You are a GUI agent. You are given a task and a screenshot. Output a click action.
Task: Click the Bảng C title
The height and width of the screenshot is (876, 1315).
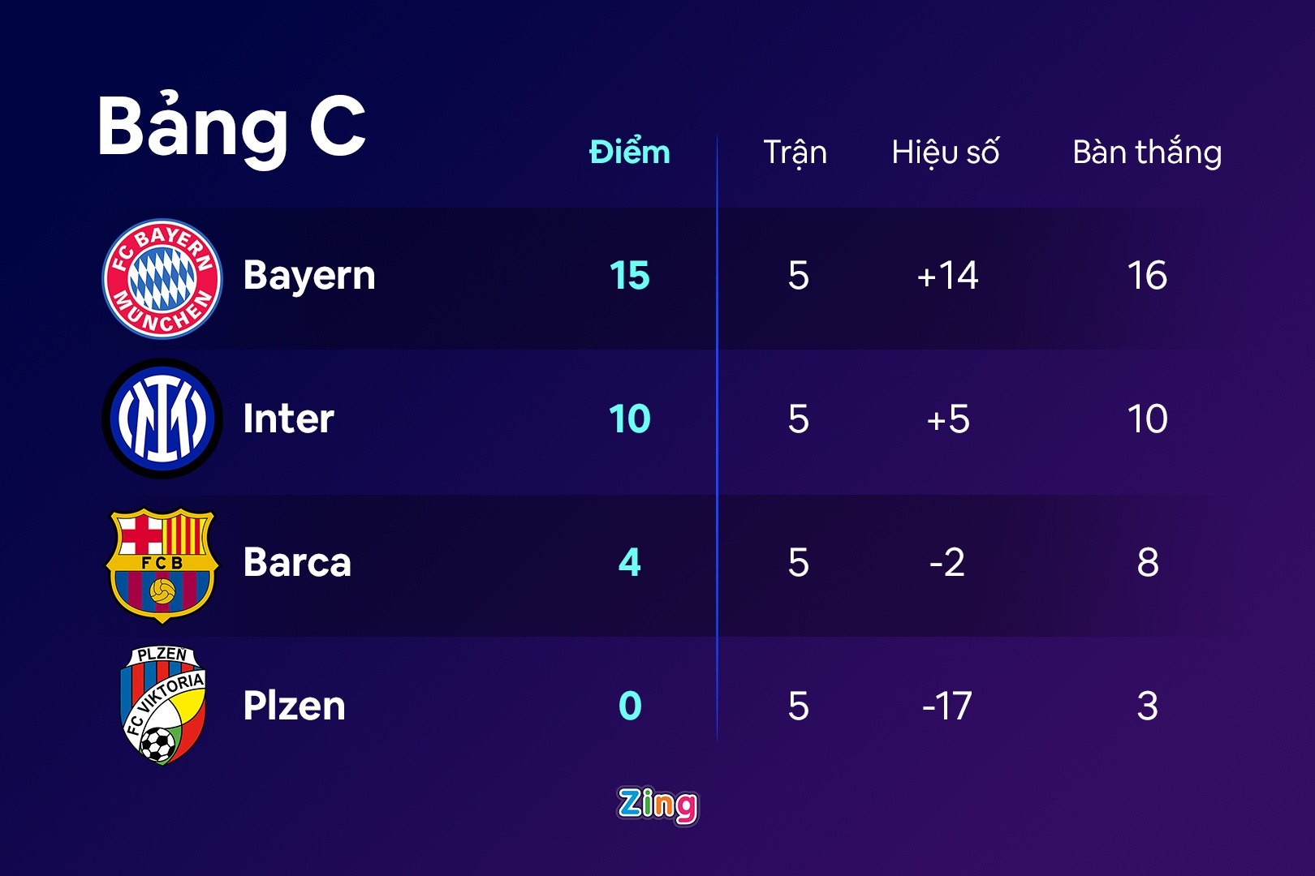tap(231, 127)
